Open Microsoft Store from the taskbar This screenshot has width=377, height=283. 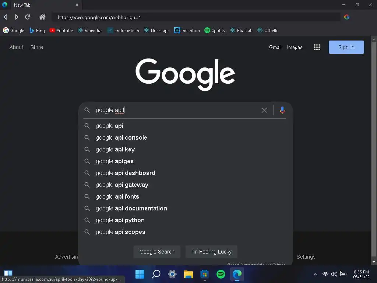(205, 274)
